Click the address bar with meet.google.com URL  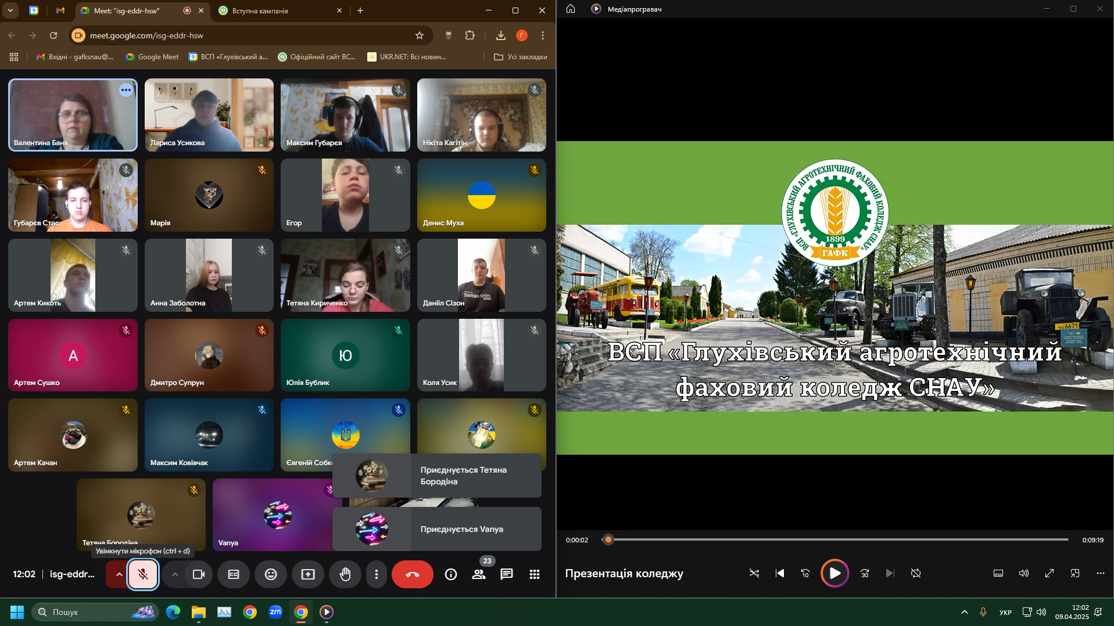250,35
